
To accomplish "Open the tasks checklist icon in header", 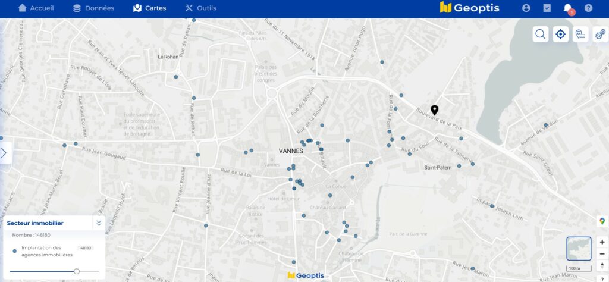I will pos(547,8).
